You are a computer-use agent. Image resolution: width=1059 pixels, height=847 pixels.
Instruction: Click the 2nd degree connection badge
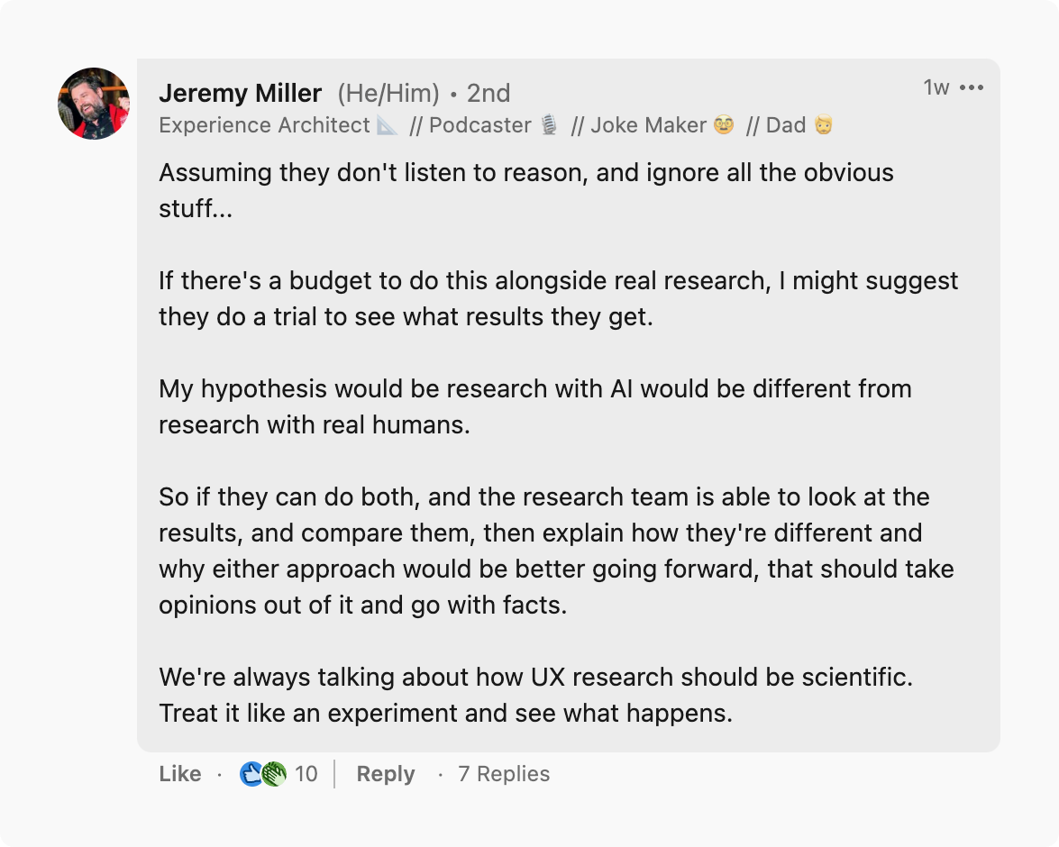point(488,93)
